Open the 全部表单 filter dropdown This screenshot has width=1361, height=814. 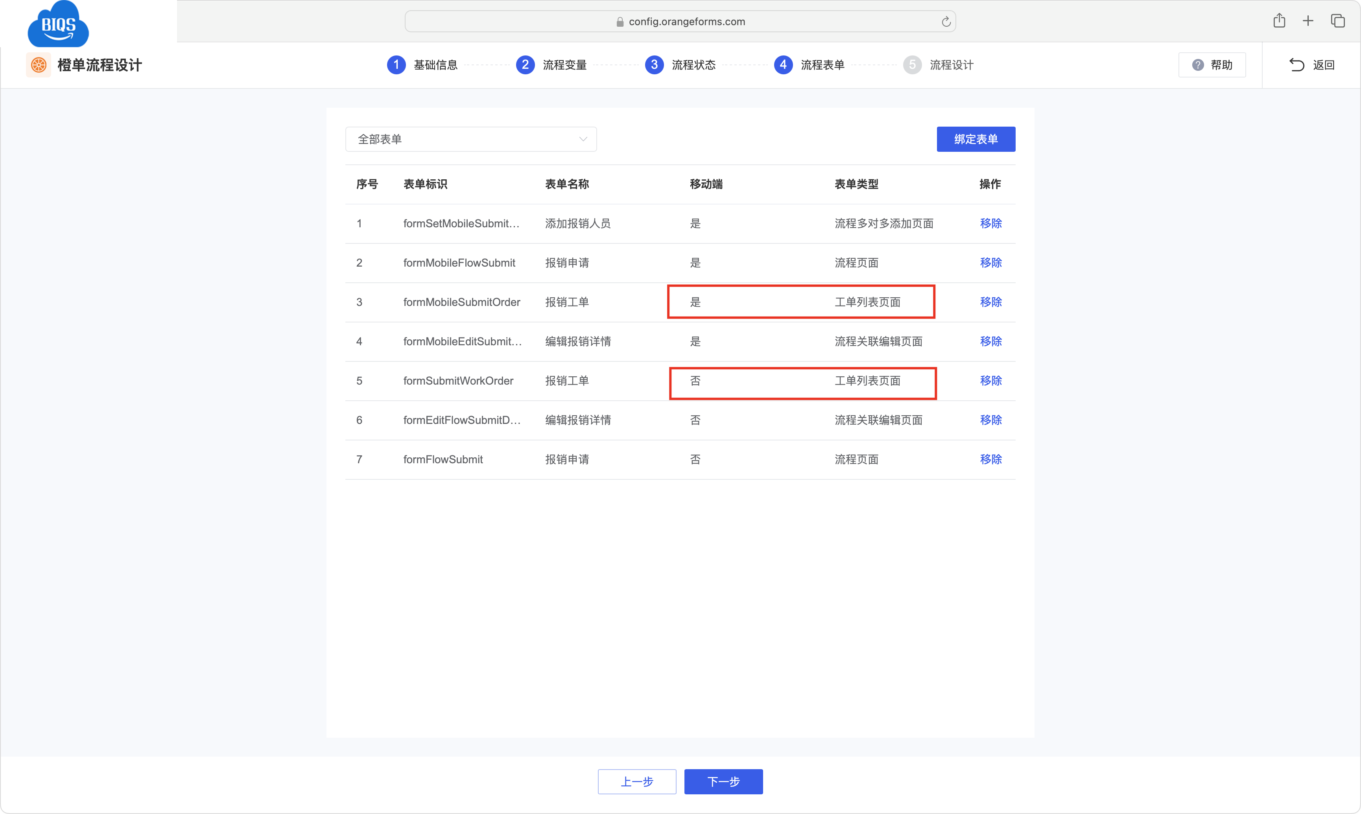[471, 139]
